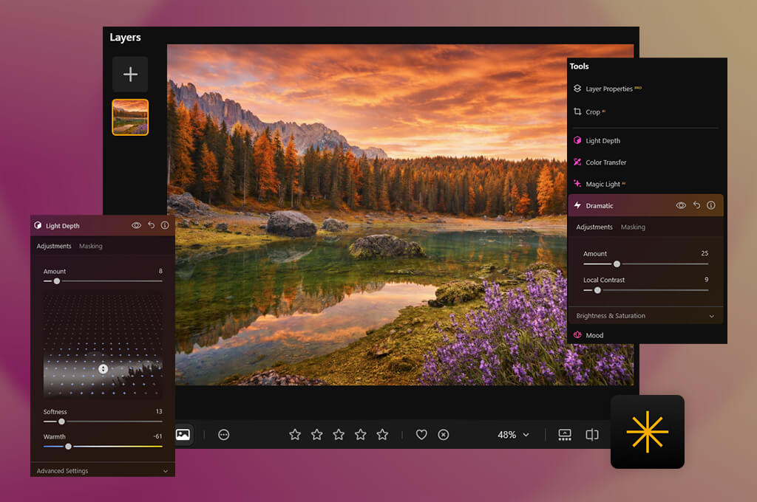Image resolution: width=757 pixels, height=502 pixels.
Task: Rate photo five stars
Action: coord(382,435)
